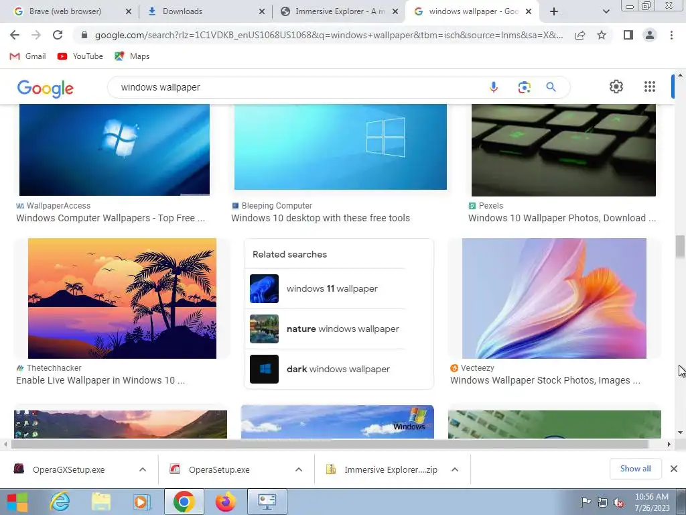The height and width of the screenshot is (515, 686).
Task: Share this page using the share icon
Action: pyautogui.click(x=580, y=35)
